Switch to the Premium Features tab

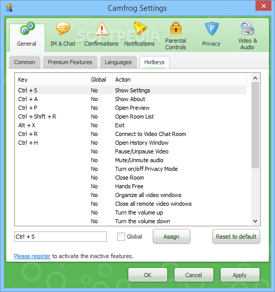click(x=70, y=62)
